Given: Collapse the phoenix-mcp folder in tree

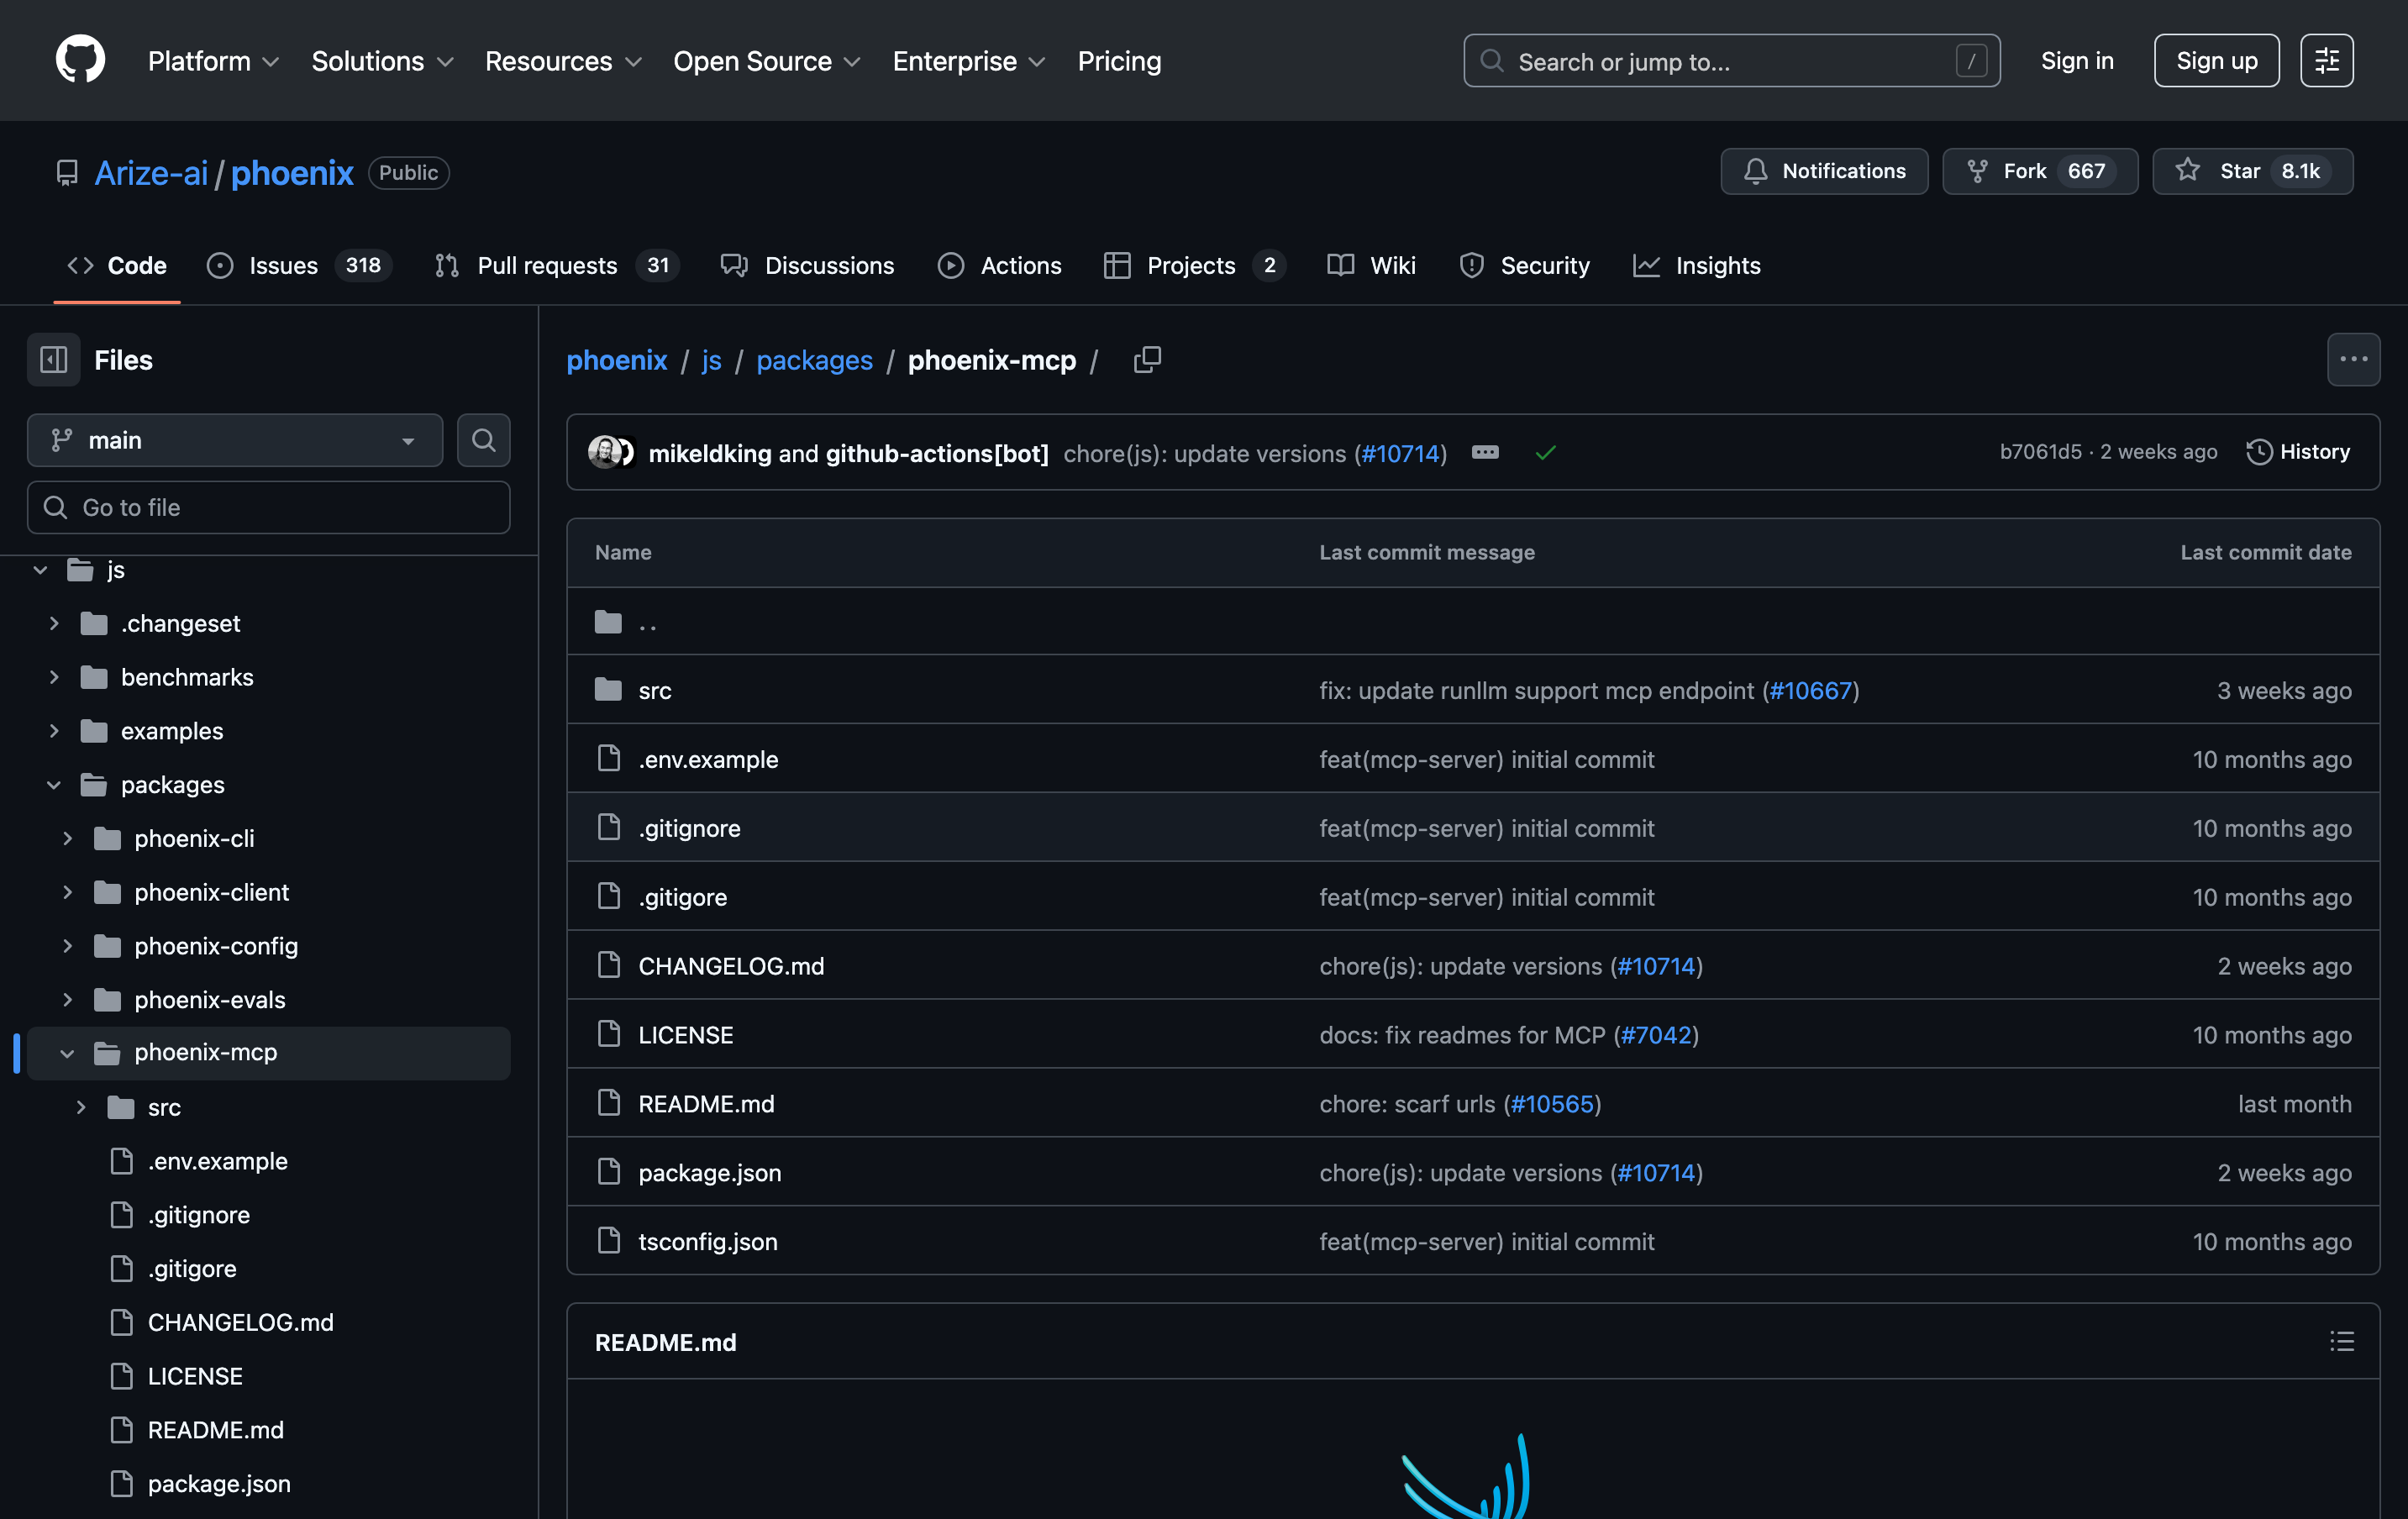Looking at the screenshot, I should click(68, 1053).
